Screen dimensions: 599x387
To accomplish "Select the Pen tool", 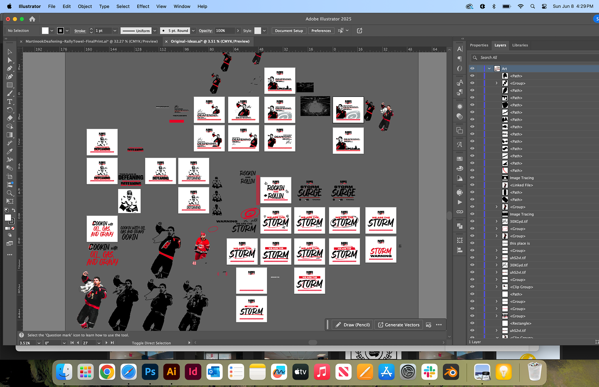I will [x=10, y=68].
